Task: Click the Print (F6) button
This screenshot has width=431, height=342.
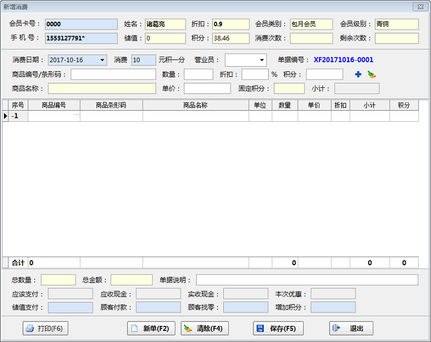Action: [45, 329]
